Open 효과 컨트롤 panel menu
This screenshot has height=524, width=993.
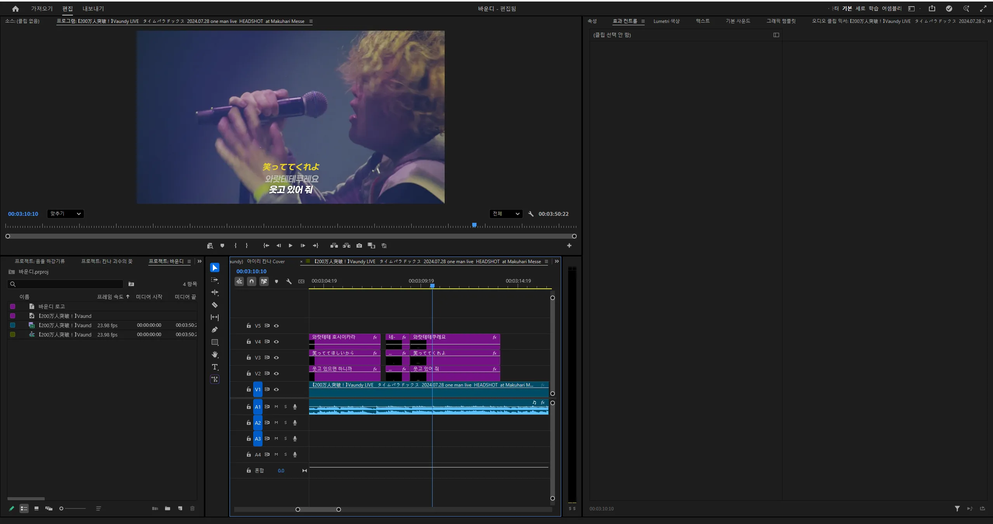click(x=643, y=21)
